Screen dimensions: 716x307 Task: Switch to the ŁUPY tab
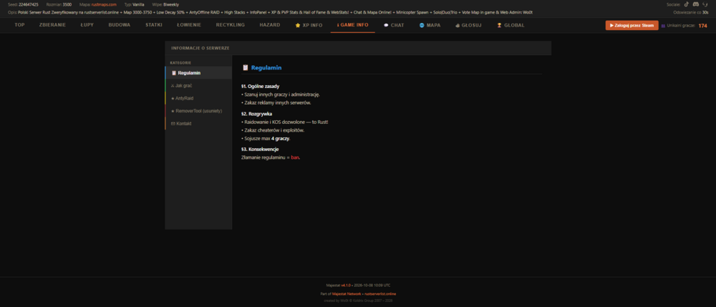point(87,25)
